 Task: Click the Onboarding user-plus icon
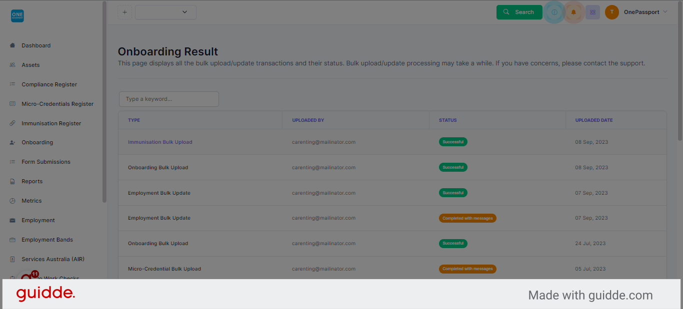pyautogui.click(x=12, y=142)
